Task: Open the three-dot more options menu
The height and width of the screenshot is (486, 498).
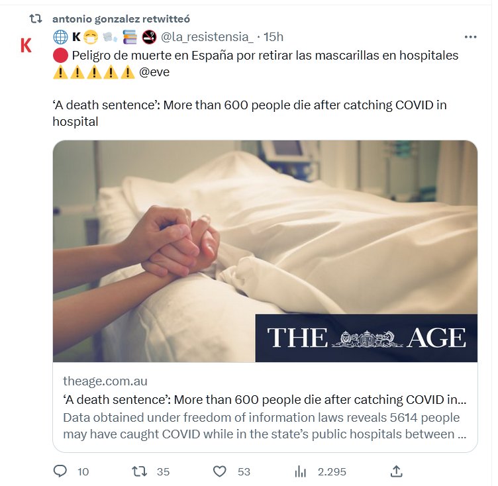Action: pos(470,37)
